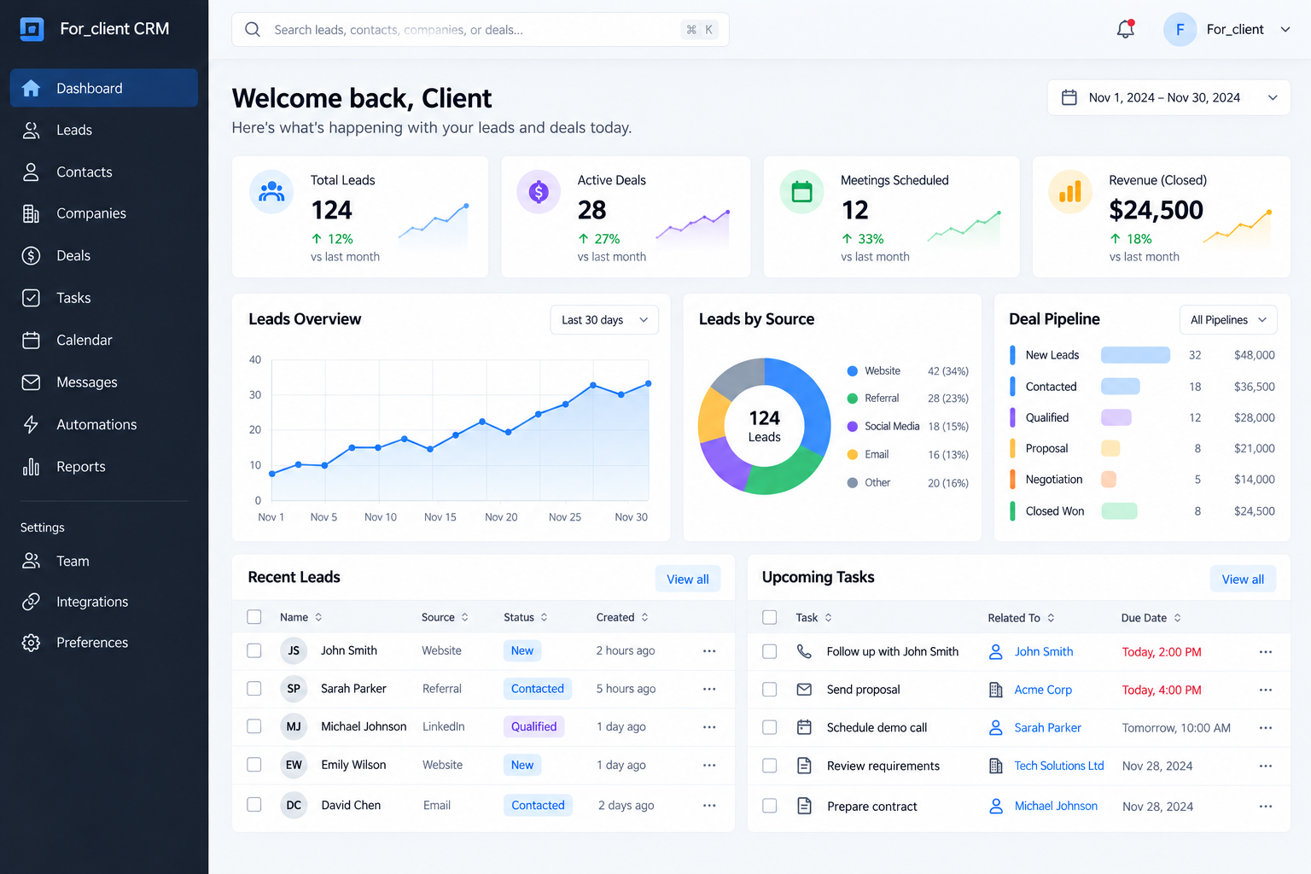Navigate to Automations in sidebar
The height and width of the screenshot is (874, 1311).
pos(104,425)
